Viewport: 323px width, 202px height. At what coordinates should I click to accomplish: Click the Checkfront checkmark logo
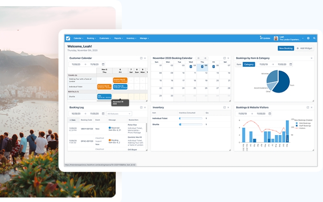(68, 38)
